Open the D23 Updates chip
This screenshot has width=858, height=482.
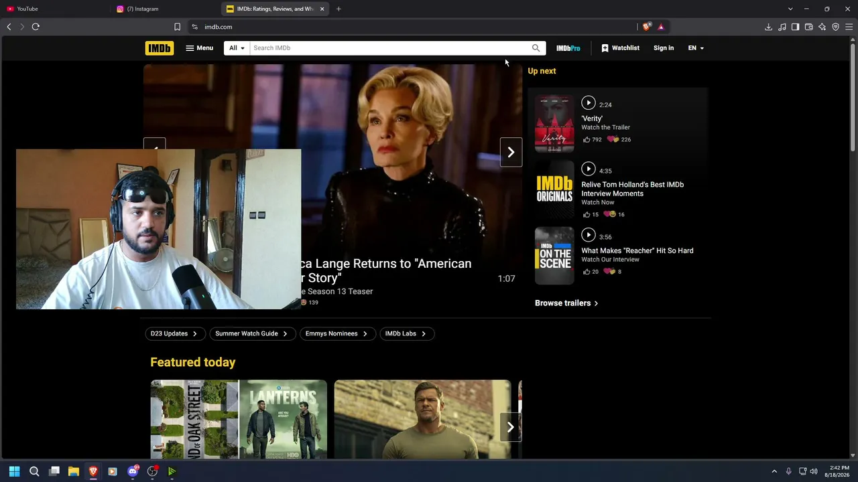(176, 333)
